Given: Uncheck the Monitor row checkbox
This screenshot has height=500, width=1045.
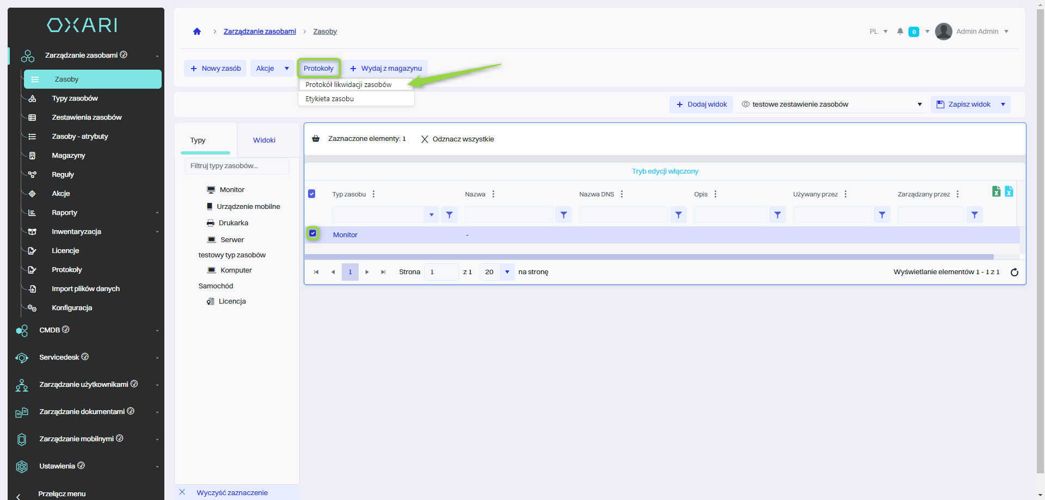Looking at the screenshot, I should point(313,233).
